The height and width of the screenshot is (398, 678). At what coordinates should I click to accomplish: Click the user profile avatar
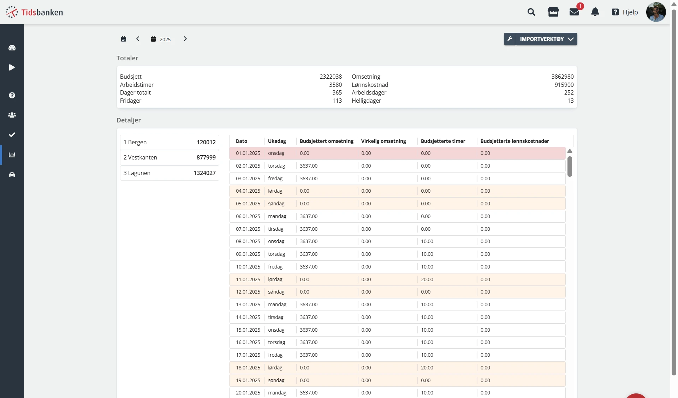coord(656,12)
